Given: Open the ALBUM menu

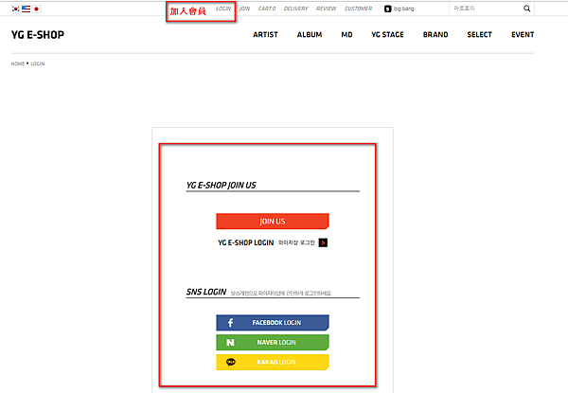Looking at the screenshot, I should pos(310,35).
